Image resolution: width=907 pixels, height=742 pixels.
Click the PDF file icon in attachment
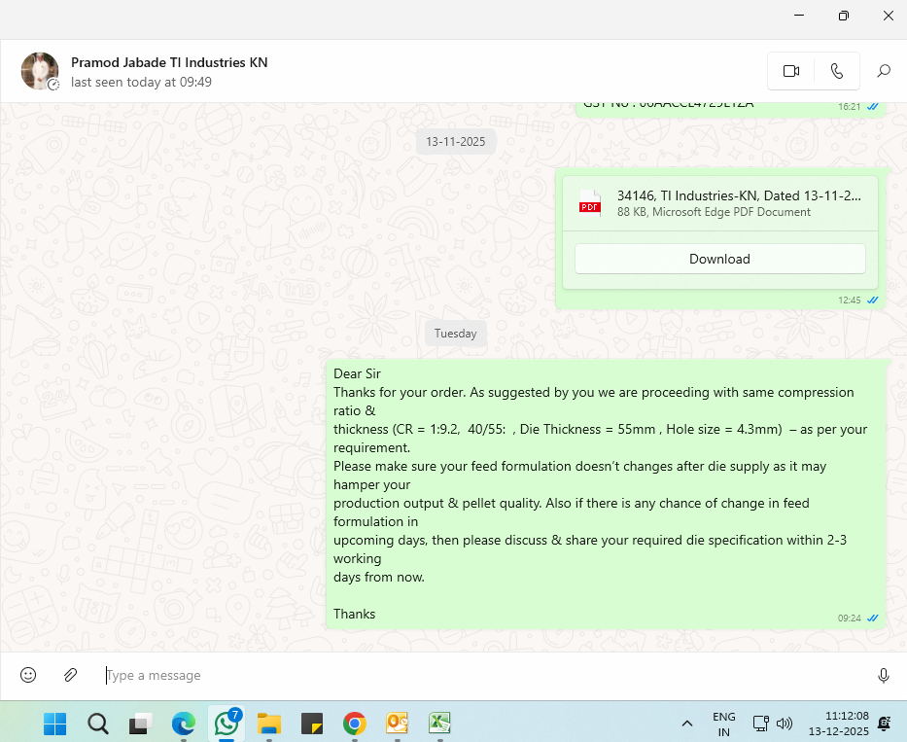(x=590, y=202)
